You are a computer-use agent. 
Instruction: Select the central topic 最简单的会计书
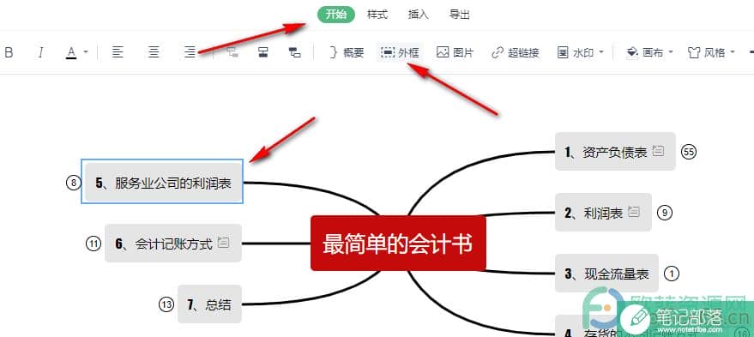click(398, 244)
